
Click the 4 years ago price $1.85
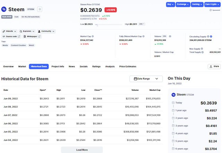point(213,133)
